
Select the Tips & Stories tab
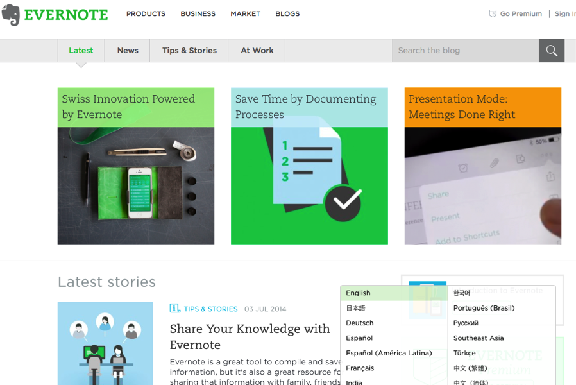[x=189, y=50]
